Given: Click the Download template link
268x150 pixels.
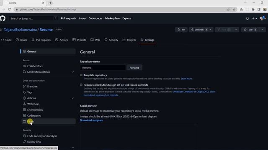Looking at the screenshot, I should [91, 120].
